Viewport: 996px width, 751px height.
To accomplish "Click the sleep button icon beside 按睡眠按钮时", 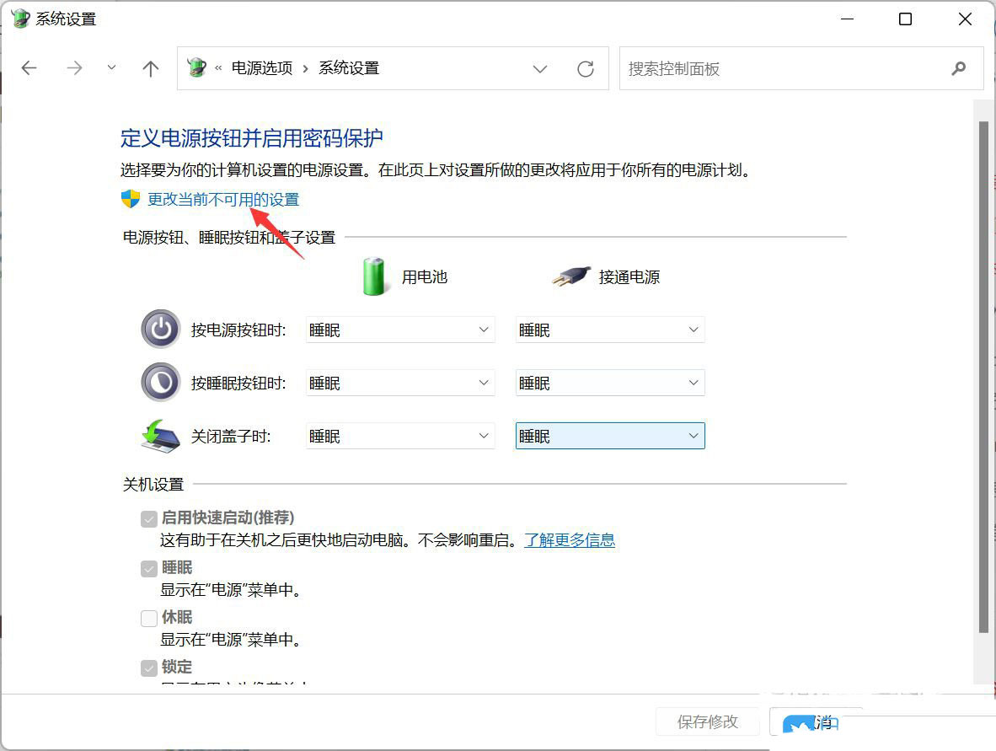I will coord(160,382).
